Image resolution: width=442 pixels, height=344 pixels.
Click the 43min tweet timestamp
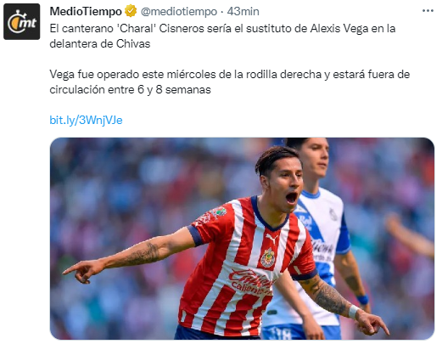tap(243, 12)
